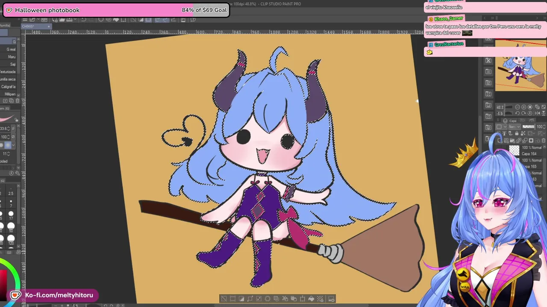
Task: Click Crop icon in selection launcher
Action: [x=232, y=299]
